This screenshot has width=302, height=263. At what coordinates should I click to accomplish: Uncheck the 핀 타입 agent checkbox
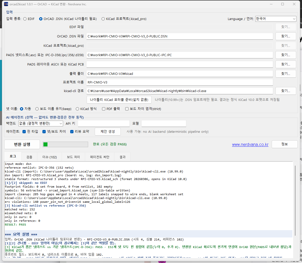(24, 131)
